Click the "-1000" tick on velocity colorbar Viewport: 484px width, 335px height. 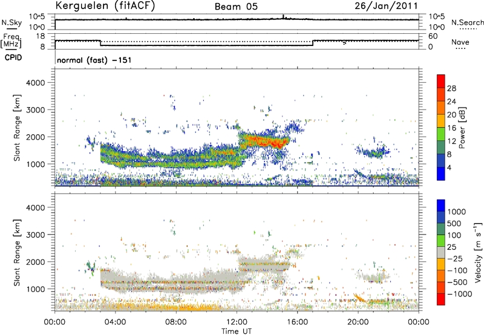pyautogui.click(x=459, y=294)
